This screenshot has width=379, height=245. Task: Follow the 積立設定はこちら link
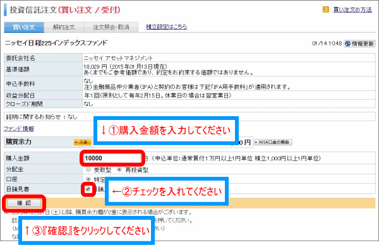[166, 27]
